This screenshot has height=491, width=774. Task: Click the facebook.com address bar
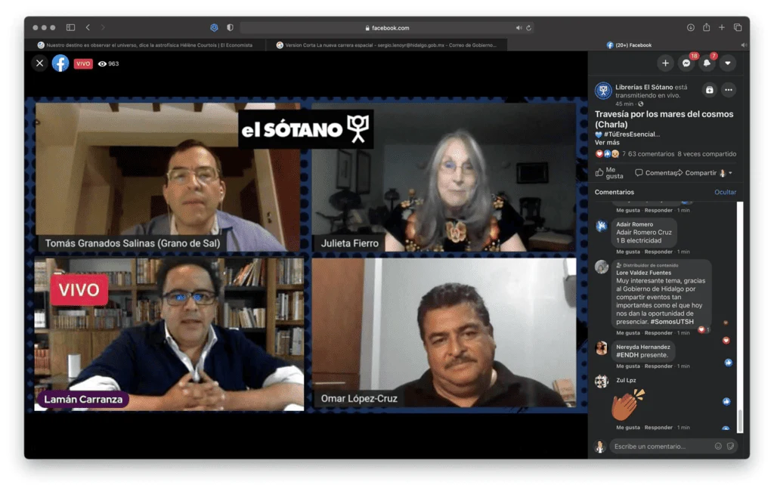[387, 28]
